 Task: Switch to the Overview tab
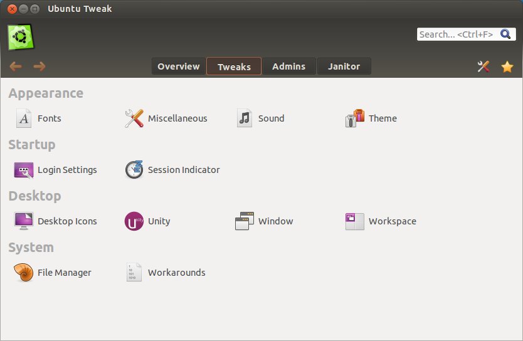coord(179,66)
